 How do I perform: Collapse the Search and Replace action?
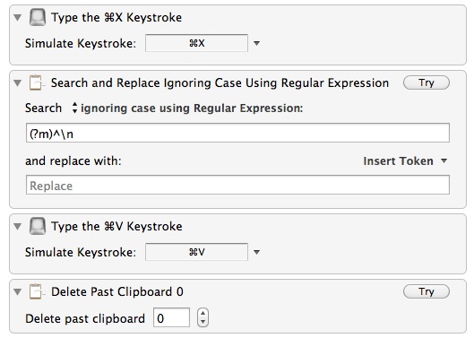pyautogui.click(x=18, y=82)
